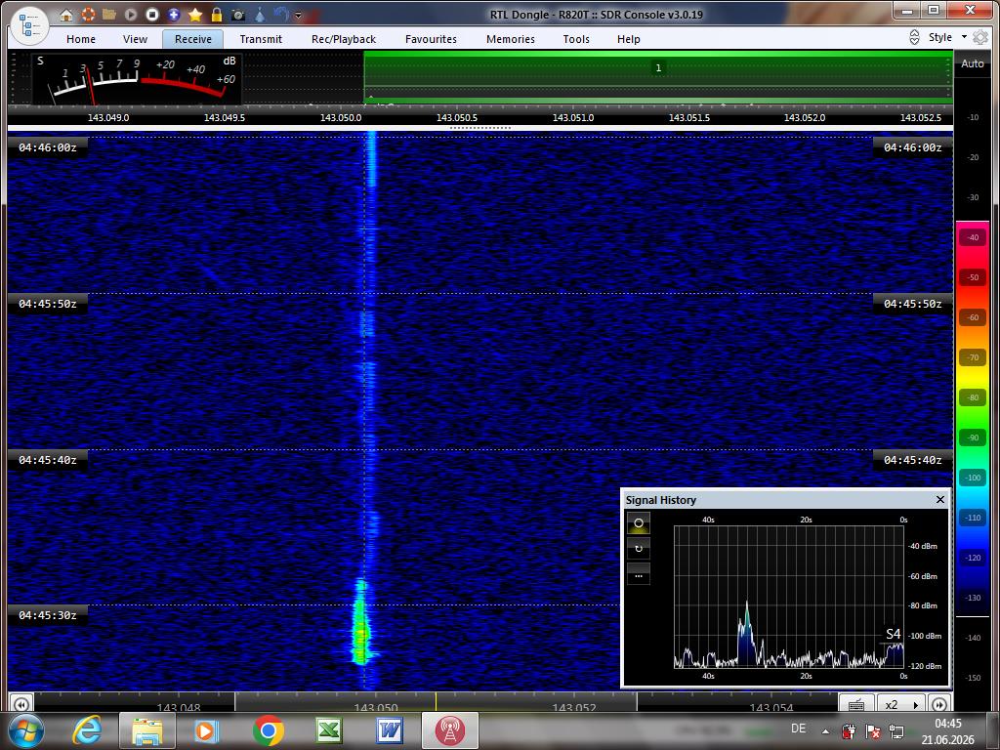Click the -110 blue marker on the color scale
Image resolution: width=1000 pixels, height=750 pixels.
pos(973,518)
